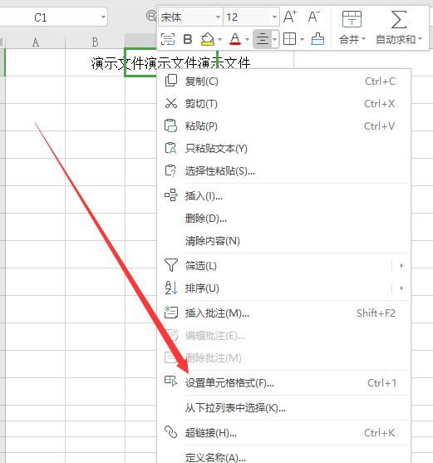Expand the 自动求和 dropdown arrow

pos(420,39)
